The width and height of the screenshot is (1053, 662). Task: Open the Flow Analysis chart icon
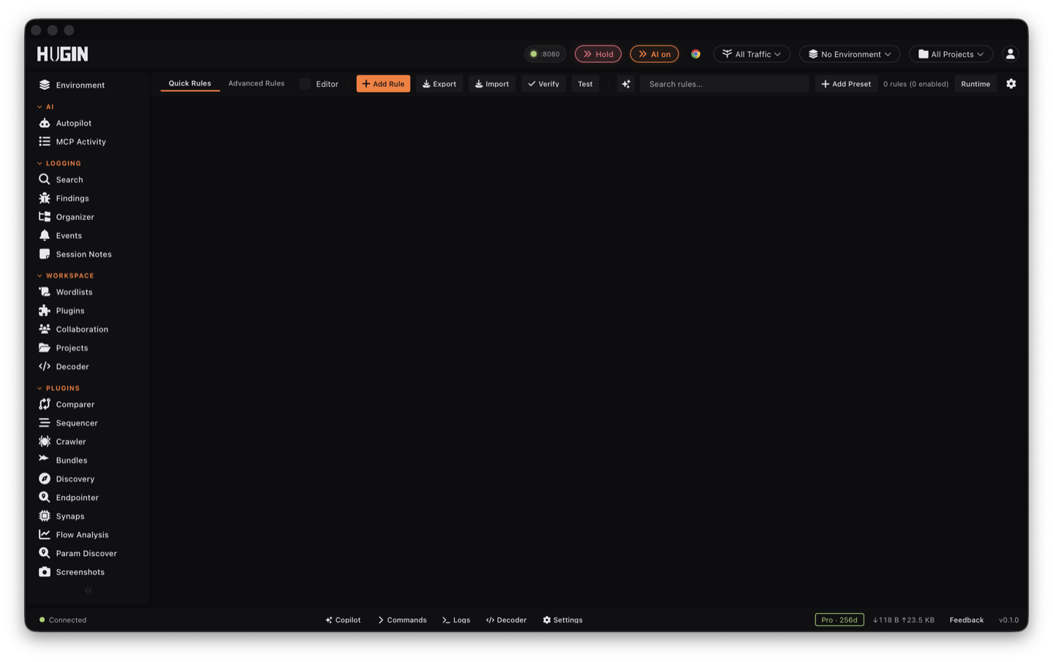[45, 535]
